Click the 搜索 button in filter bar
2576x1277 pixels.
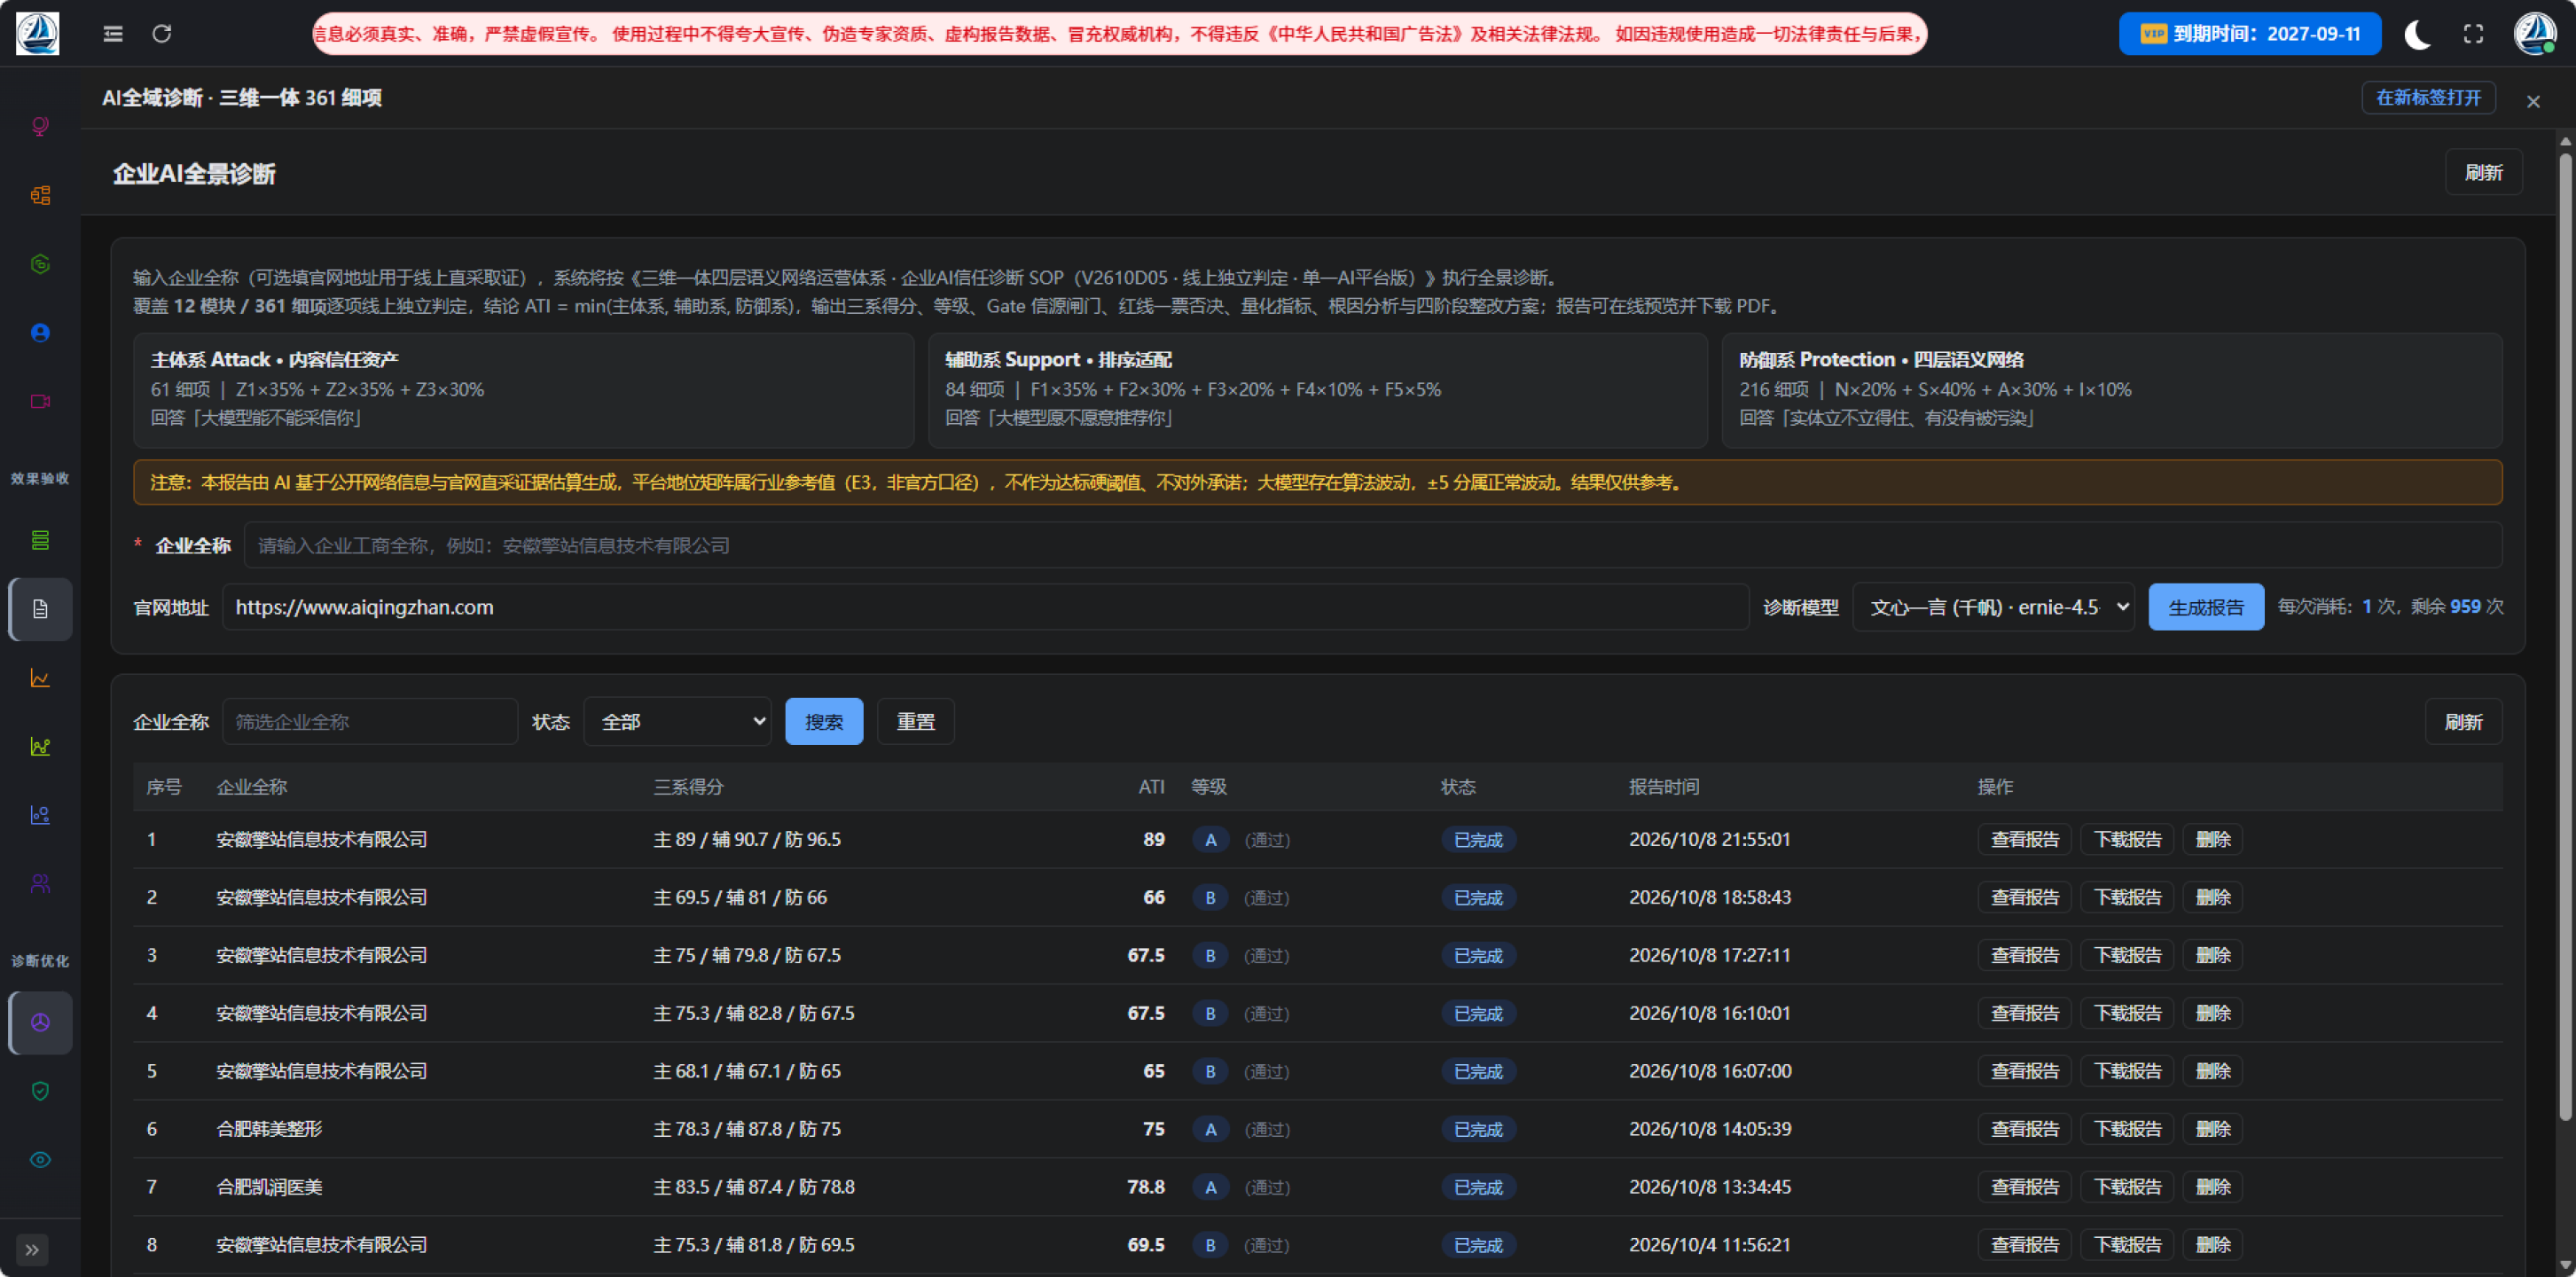tap(824, 722)
